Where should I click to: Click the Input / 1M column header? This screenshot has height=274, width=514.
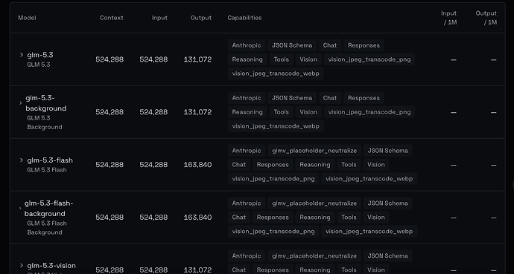(449, 18)
